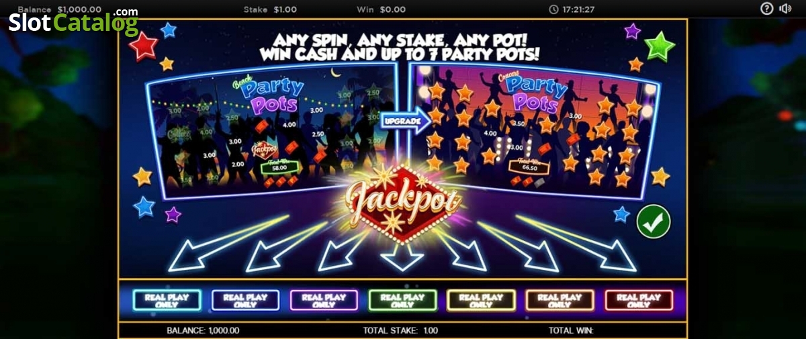Select the green Real Play Only pot

pyautogui.click(x=402, y=300)
